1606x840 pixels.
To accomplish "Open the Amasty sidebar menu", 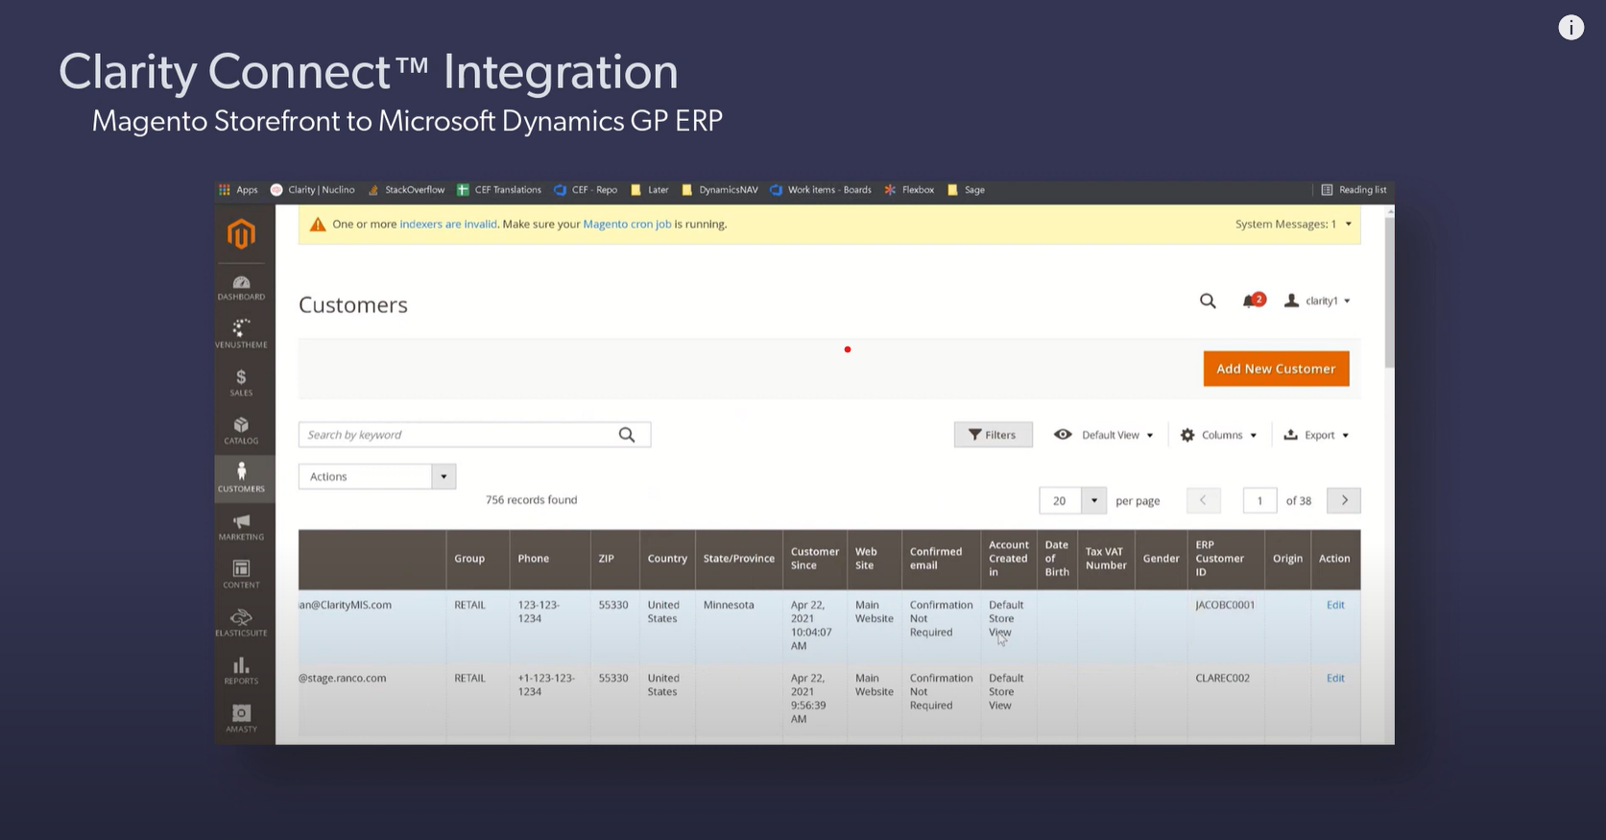I will [x=241, y=718].
